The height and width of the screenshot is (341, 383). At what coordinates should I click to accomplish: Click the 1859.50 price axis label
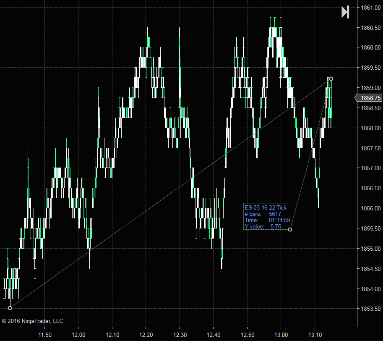coord(370,68)
